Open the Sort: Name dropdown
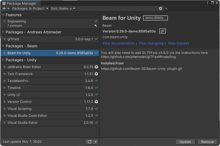The image size is (220, 146). point(63,9)
